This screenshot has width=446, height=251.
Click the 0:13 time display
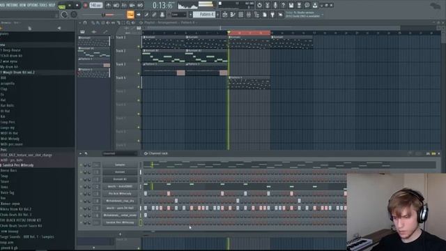click(162, 5)
